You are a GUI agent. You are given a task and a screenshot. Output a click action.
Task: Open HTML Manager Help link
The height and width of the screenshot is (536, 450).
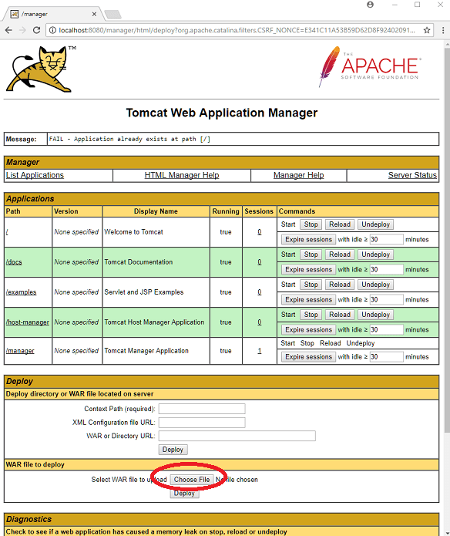(182, 175)
